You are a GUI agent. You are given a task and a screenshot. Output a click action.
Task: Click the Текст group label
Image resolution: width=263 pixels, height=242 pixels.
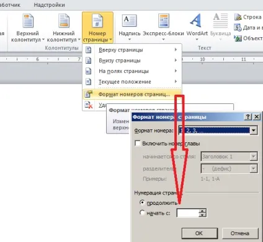click(x=205, y=48)
